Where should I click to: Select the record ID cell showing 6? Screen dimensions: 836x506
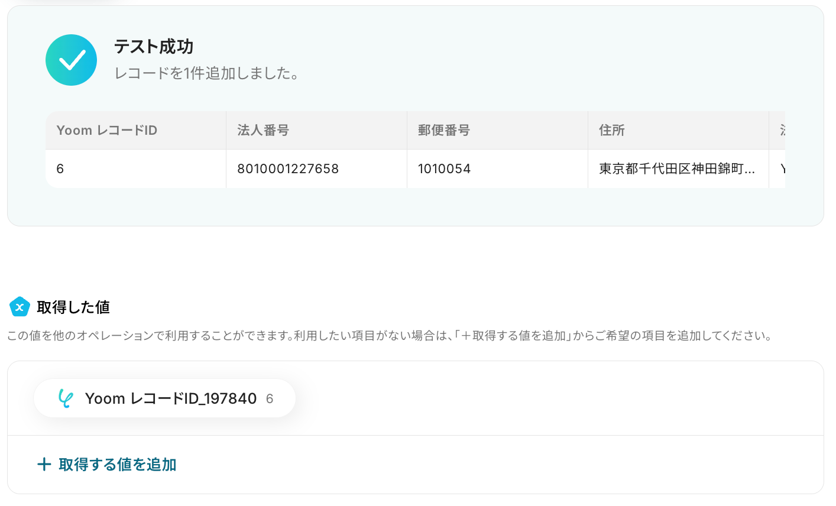[136, 168]
